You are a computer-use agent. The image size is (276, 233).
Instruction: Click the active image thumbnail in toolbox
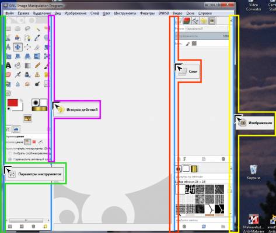coord(27,118)
